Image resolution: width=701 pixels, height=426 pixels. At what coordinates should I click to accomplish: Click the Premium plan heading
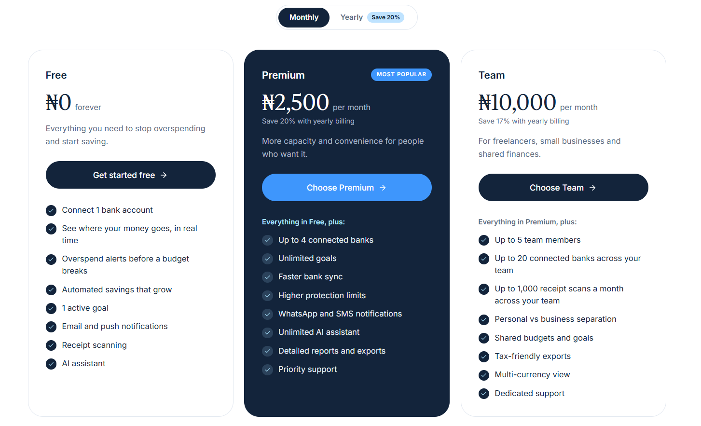tap(283, 75)
